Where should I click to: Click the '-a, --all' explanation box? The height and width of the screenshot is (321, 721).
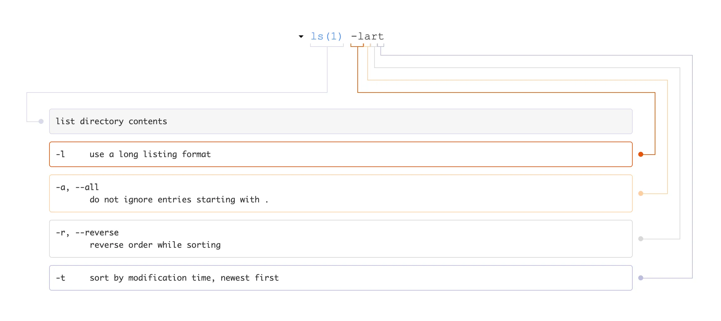(341, 193)
